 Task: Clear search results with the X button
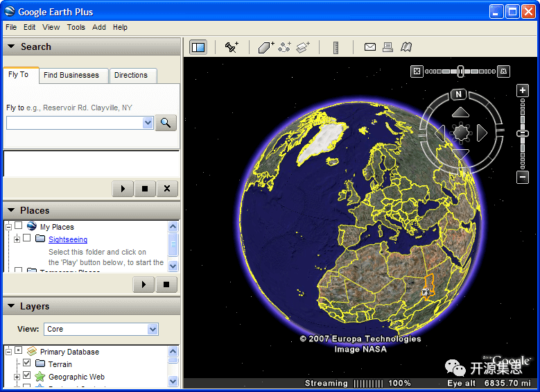[x=167, y=189]
